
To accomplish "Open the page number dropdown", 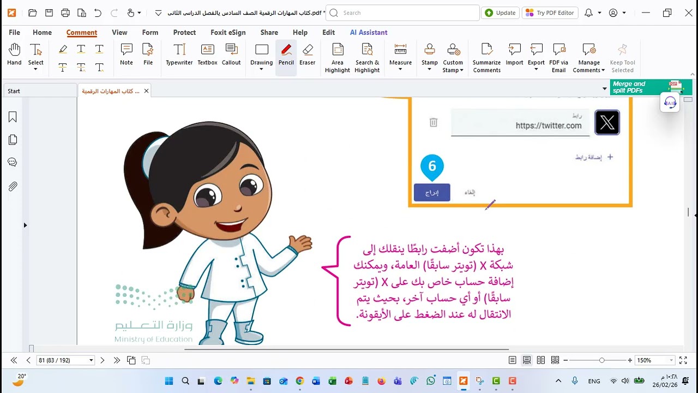I will (91, 360).
